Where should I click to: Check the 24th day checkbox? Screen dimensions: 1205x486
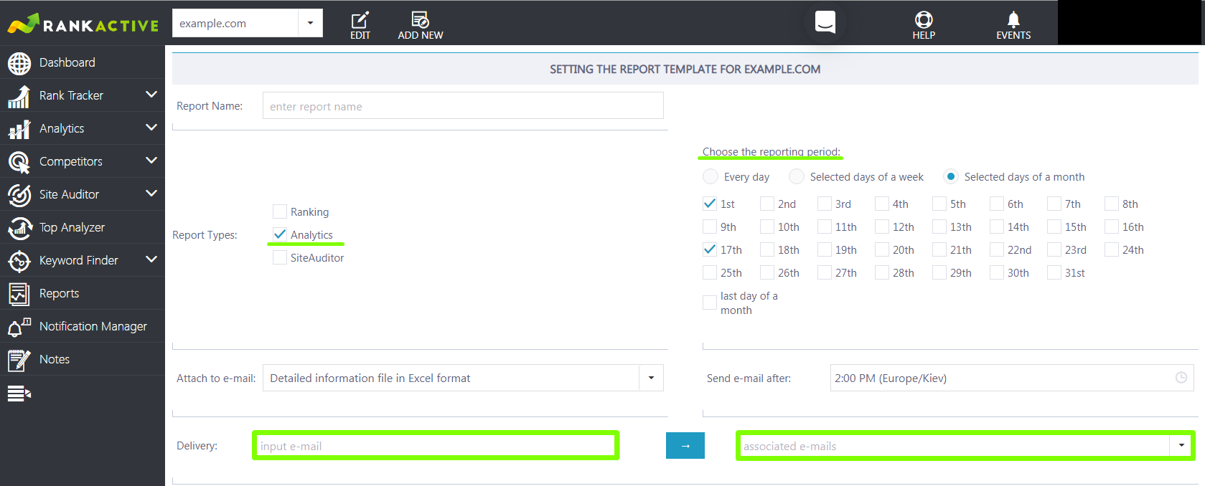(1112, 249)
